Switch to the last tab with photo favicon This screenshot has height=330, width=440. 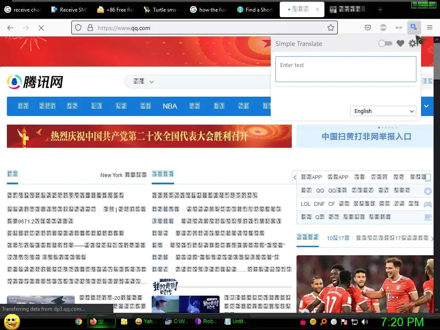(x=348, y=10)
